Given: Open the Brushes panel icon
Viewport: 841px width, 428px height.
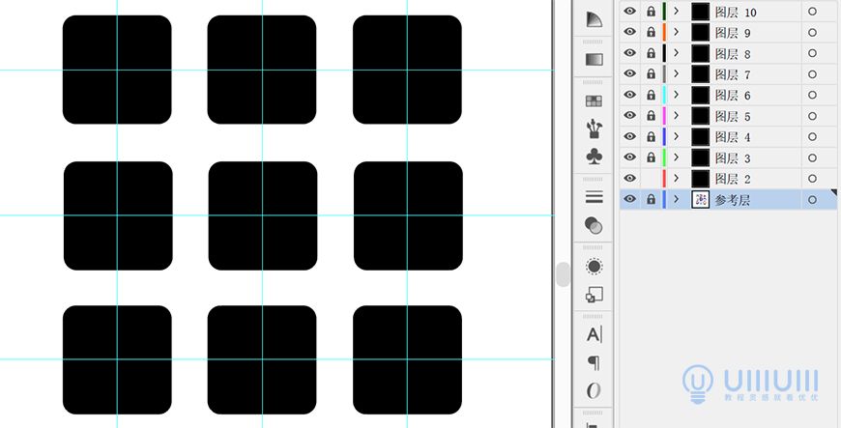Looking at the screenshot, I should 594,128.
